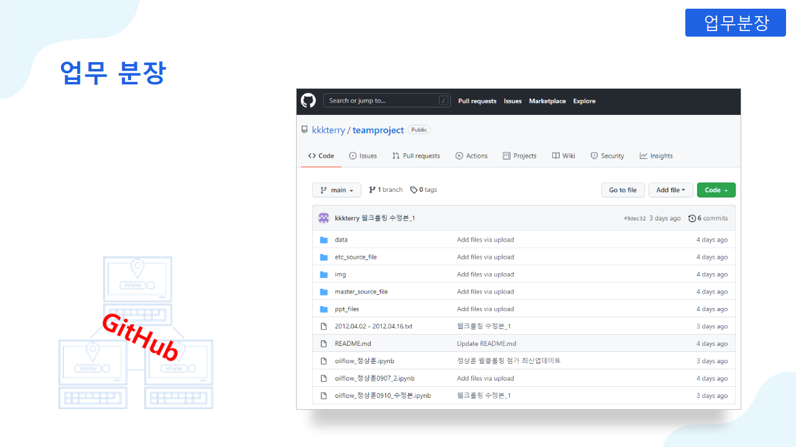This screenshot has width=796, height=447.
Task: Open the img folder name
Action: coord(340,274)
